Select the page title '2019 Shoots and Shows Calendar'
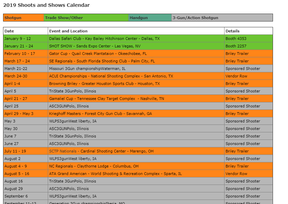Screen dimensions: 288x204 [46, 5]
